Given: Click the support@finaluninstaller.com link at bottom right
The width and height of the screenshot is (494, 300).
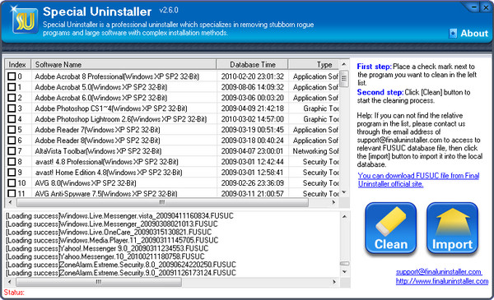Looking at the screenshot, I should 439,271.
